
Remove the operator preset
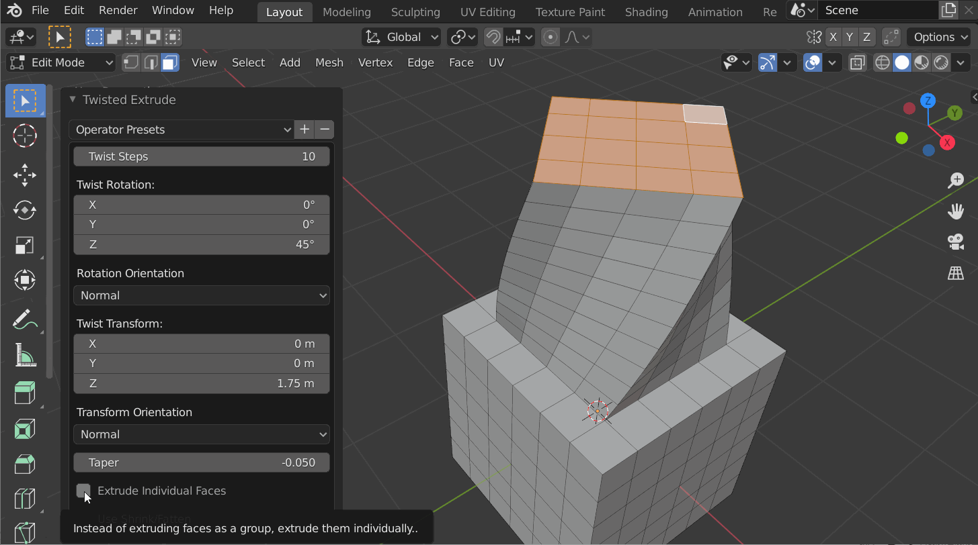pyautogui.click(x=324, y=130)
